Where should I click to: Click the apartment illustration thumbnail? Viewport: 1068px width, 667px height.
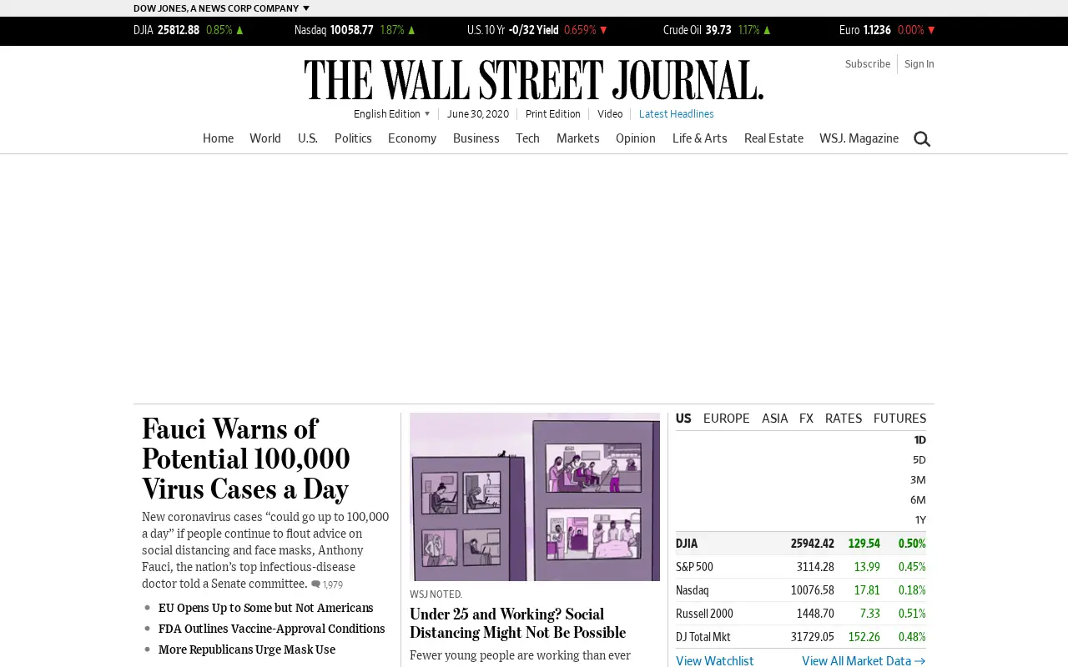coord(535,497)
